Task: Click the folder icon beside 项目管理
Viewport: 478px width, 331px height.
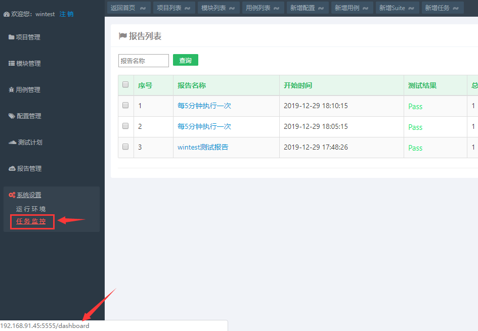Action: point(11,37)
